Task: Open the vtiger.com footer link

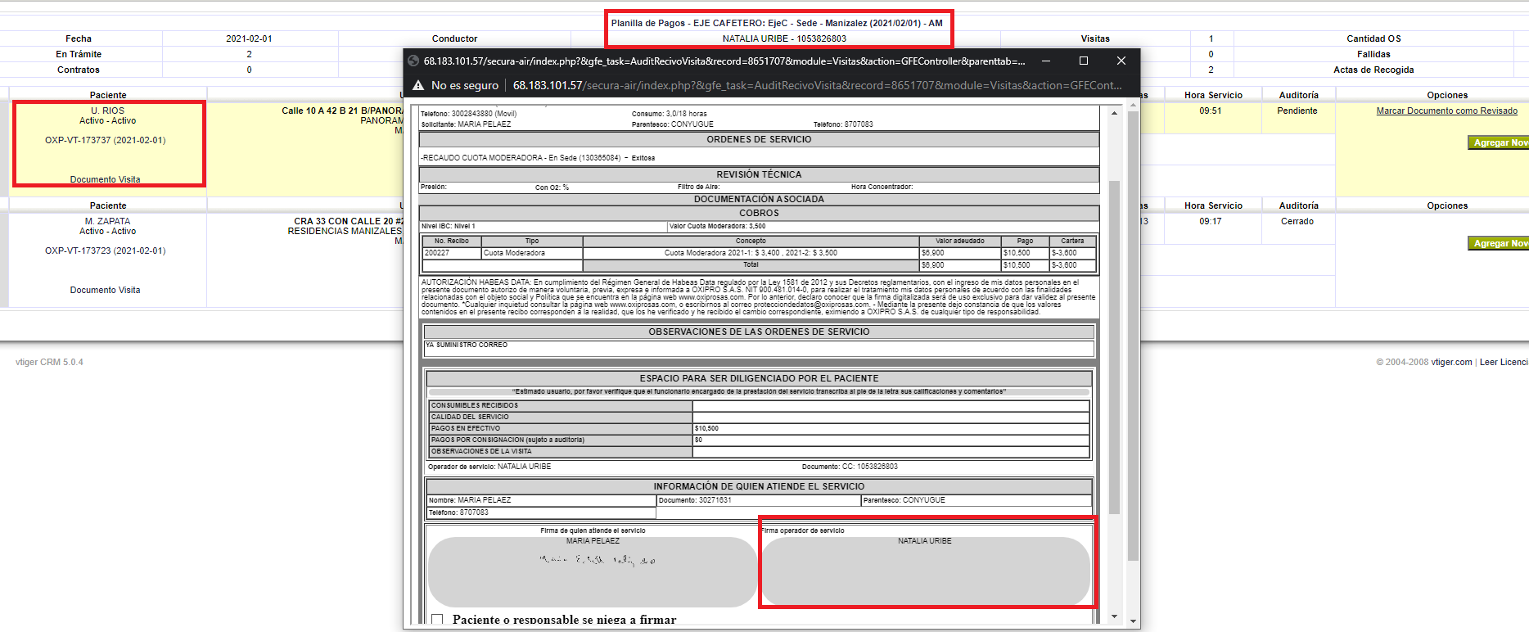Action: (x=1451, y=362)
